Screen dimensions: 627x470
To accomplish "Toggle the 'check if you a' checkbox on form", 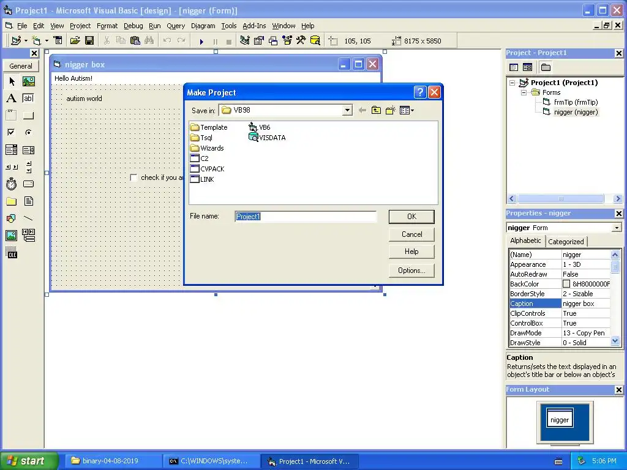I will pos(134,177).
